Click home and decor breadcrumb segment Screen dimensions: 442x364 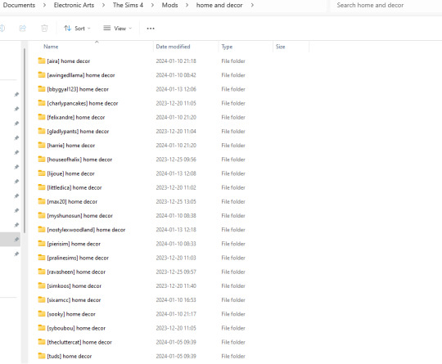pyautogui.click(x=219, y=5)
